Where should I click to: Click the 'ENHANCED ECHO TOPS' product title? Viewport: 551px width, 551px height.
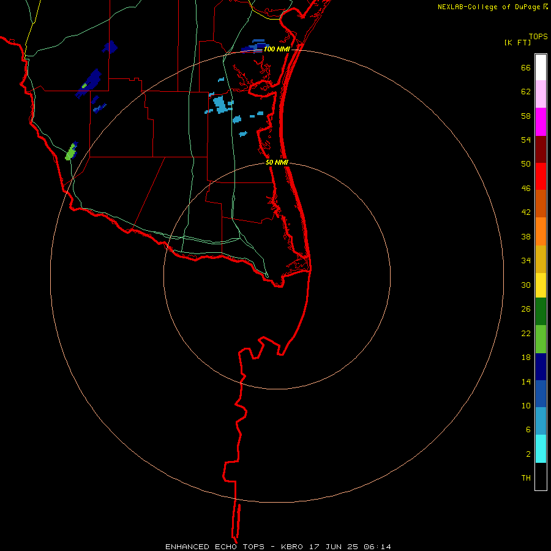pyautogui.click(x=215, y=547)
